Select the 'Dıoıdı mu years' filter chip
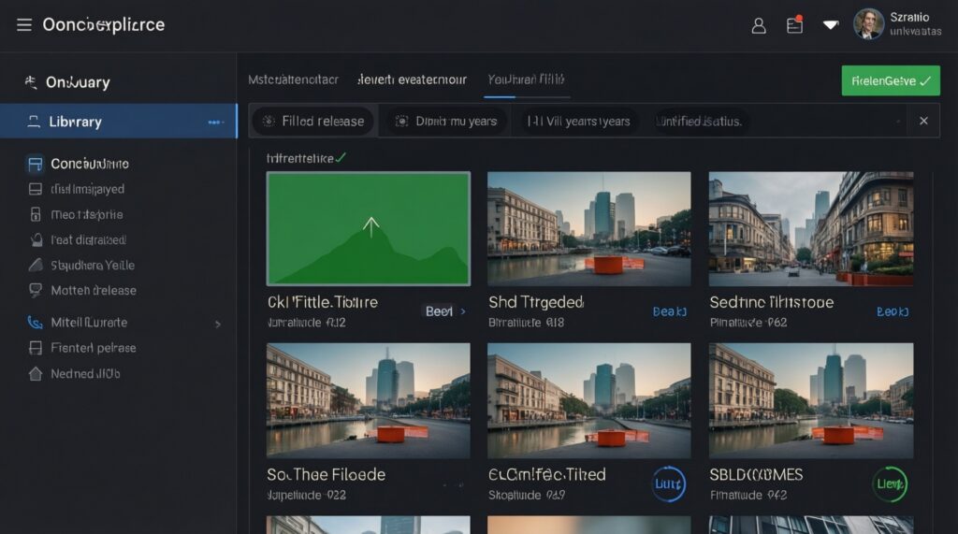958x534 pixels. pyautogui.click(x=445, y=121)
